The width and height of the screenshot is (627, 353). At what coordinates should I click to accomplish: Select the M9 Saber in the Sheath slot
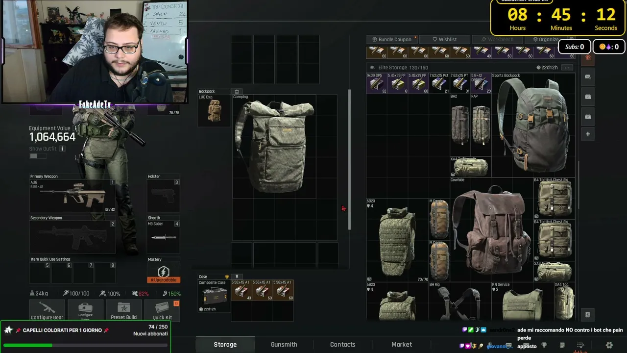[163, 237]
